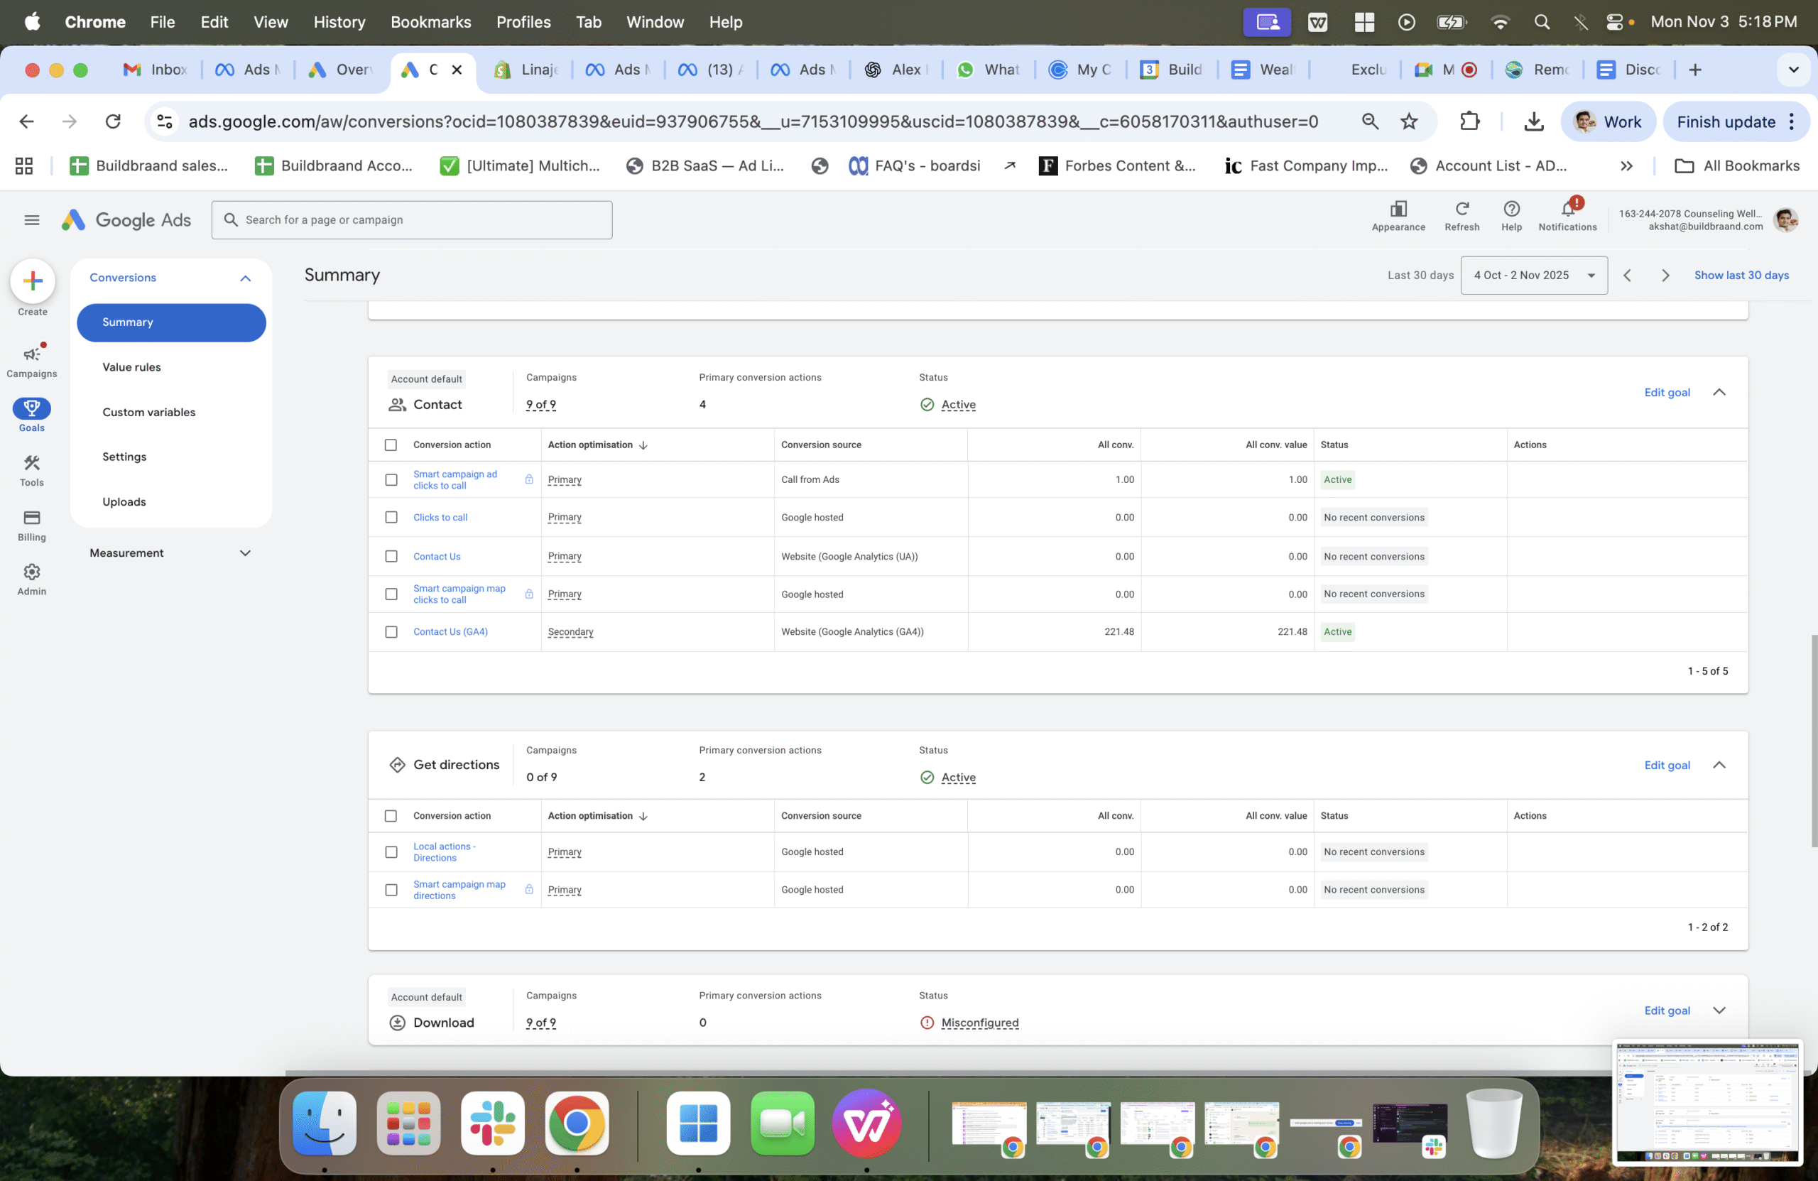Screen dimensions: 1818x1181
Task: Open the Campaigns sidebar icon
Action: tap(31, 354)
